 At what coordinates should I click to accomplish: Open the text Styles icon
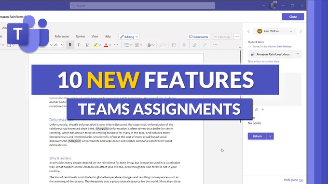click(149, 45)
